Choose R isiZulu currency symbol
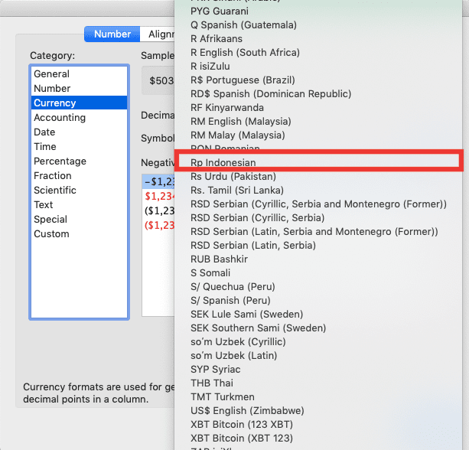 click(x=318, y=66)
